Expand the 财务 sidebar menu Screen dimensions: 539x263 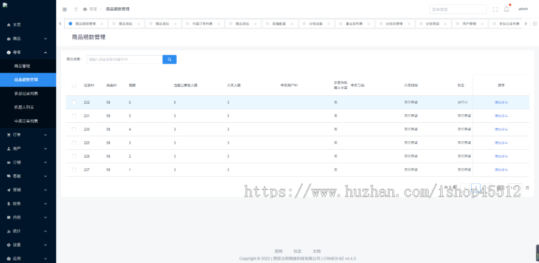point(28,204)
